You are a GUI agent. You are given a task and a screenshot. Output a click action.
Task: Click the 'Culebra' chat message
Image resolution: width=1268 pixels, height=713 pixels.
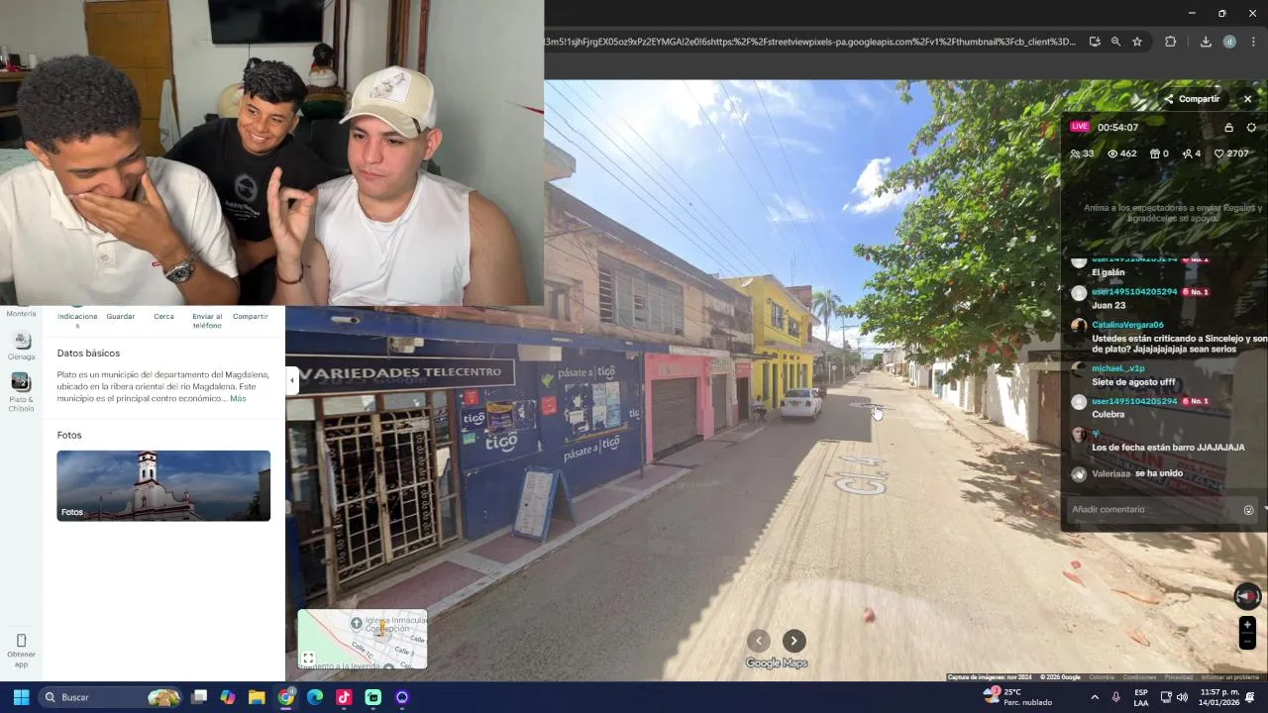(x=1108, y=415)
